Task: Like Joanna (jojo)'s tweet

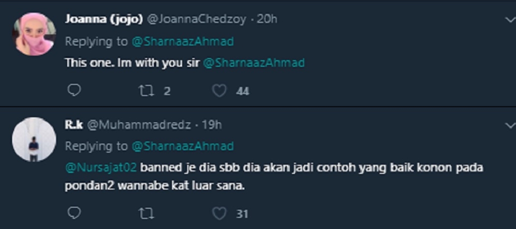Action: click(219, 90)
